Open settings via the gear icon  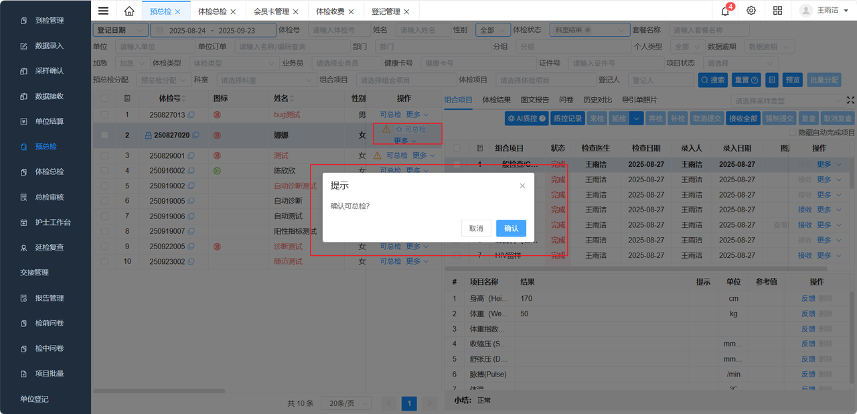[751, 11]
